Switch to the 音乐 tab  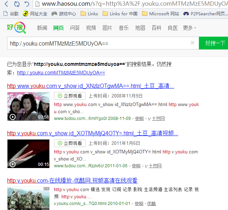pyautogui.click(x=124, y=28)
